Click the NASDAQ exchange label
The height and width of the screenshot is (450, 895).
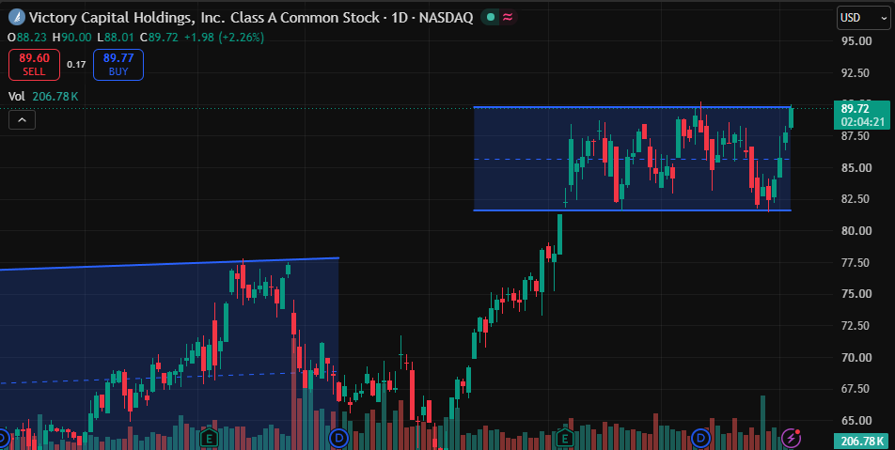[446, 18]
